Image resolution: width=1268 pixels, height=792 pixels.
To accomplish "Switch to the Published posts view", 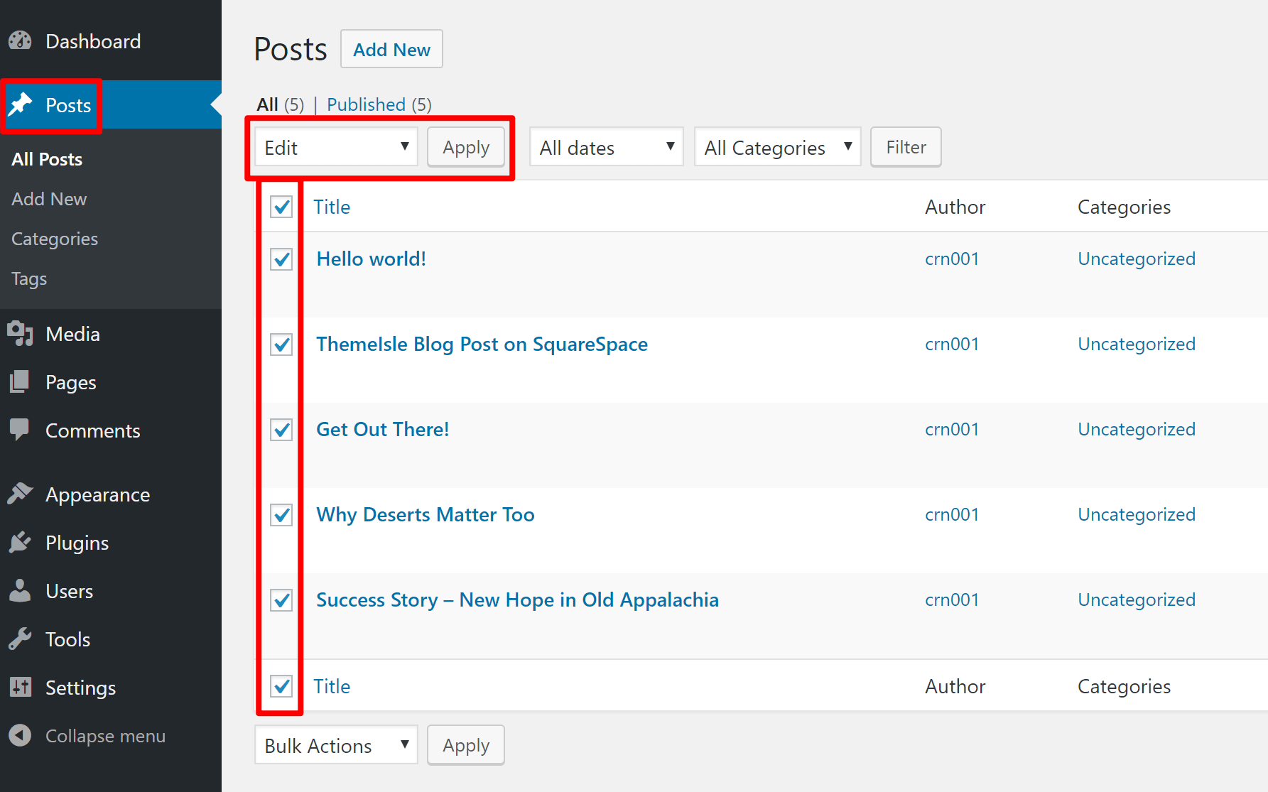I will point(367,104).
